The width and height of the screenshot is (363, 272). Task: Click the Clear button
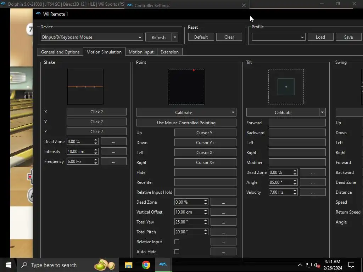(229, 37)
